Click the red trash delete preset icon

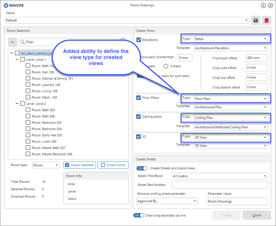point(266,20)
